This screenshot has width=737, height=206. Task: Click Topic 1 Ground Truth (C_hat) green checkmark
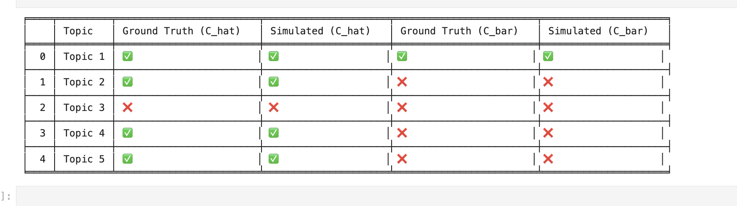[128, 56]
